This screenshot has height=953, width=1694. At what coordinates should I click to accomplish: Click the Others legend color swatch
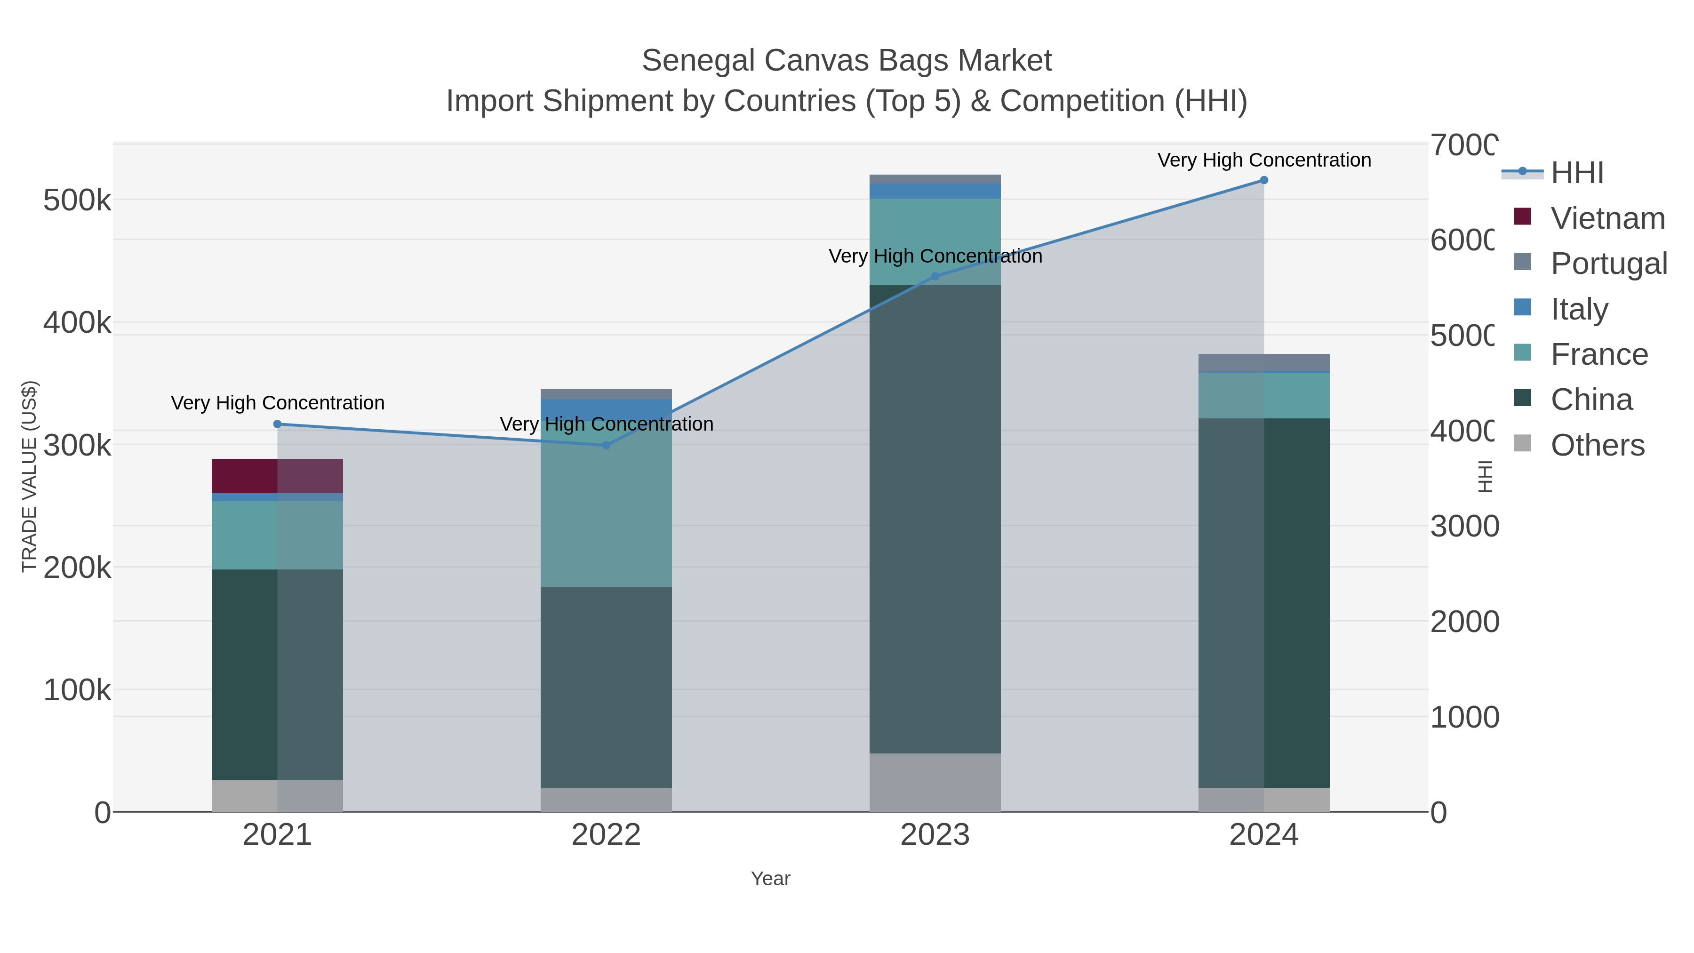[x=1522, y=443]
